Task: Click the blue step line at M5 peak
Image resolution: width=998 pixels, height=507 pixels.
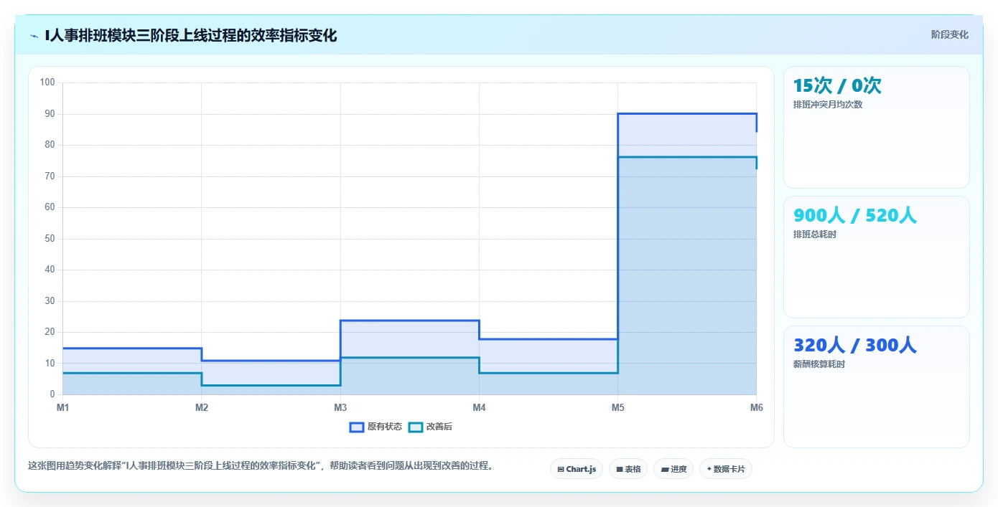Action: [687, 113]
